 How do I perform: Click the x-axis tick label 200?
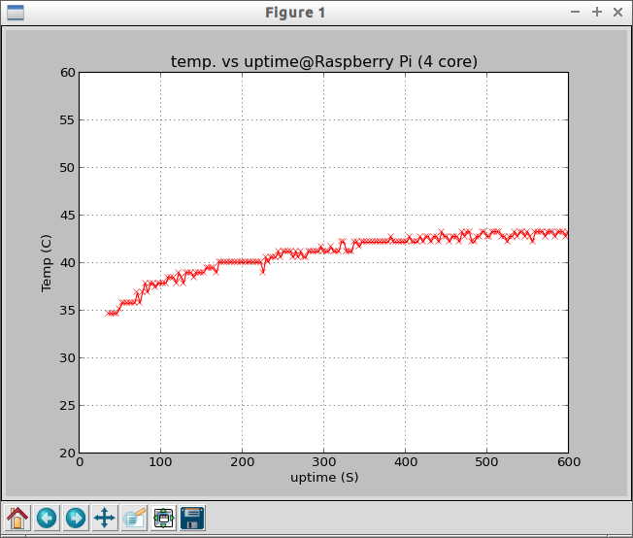[x=242, y=461]
